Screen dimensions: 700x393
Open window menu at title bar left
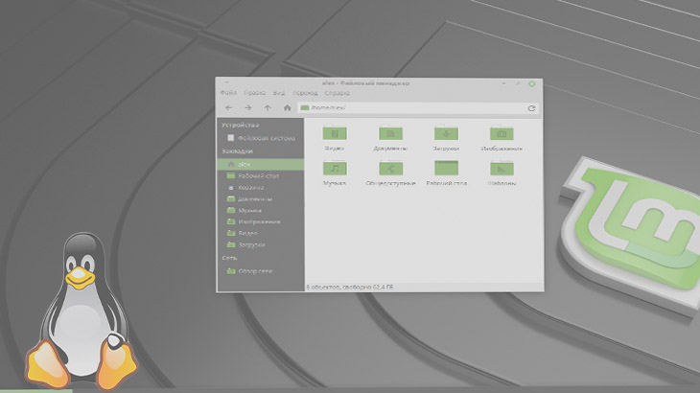[226, 83]
